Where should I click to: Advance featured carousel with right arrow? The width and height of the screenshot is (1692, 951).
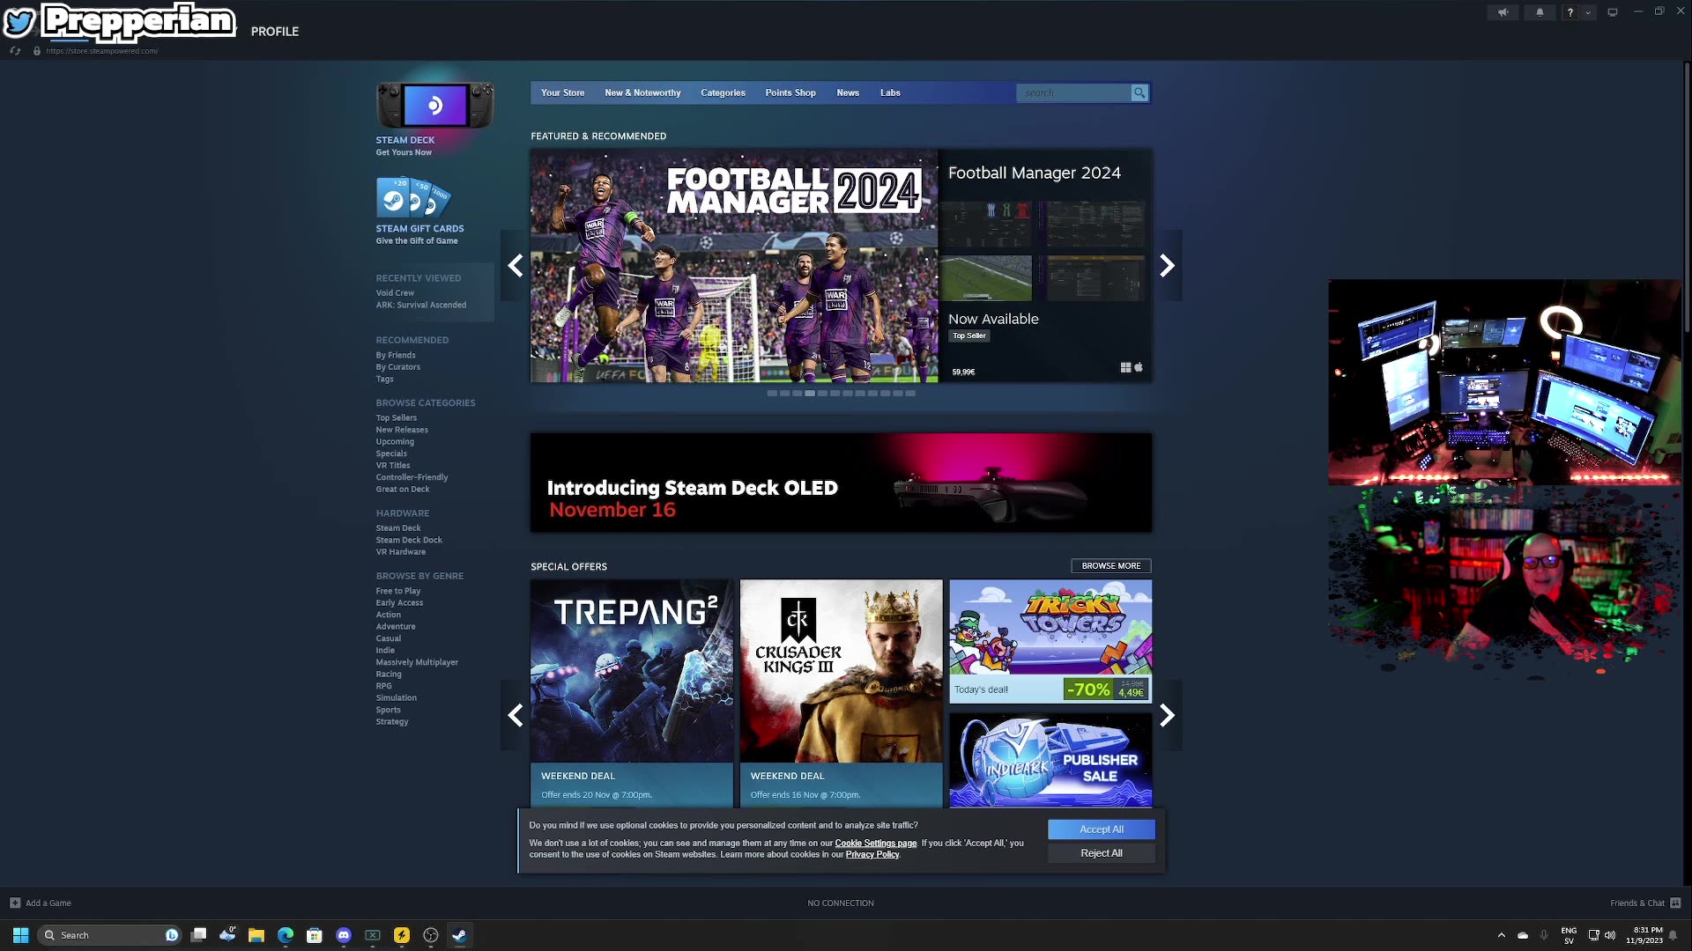tap(1167, 266)
